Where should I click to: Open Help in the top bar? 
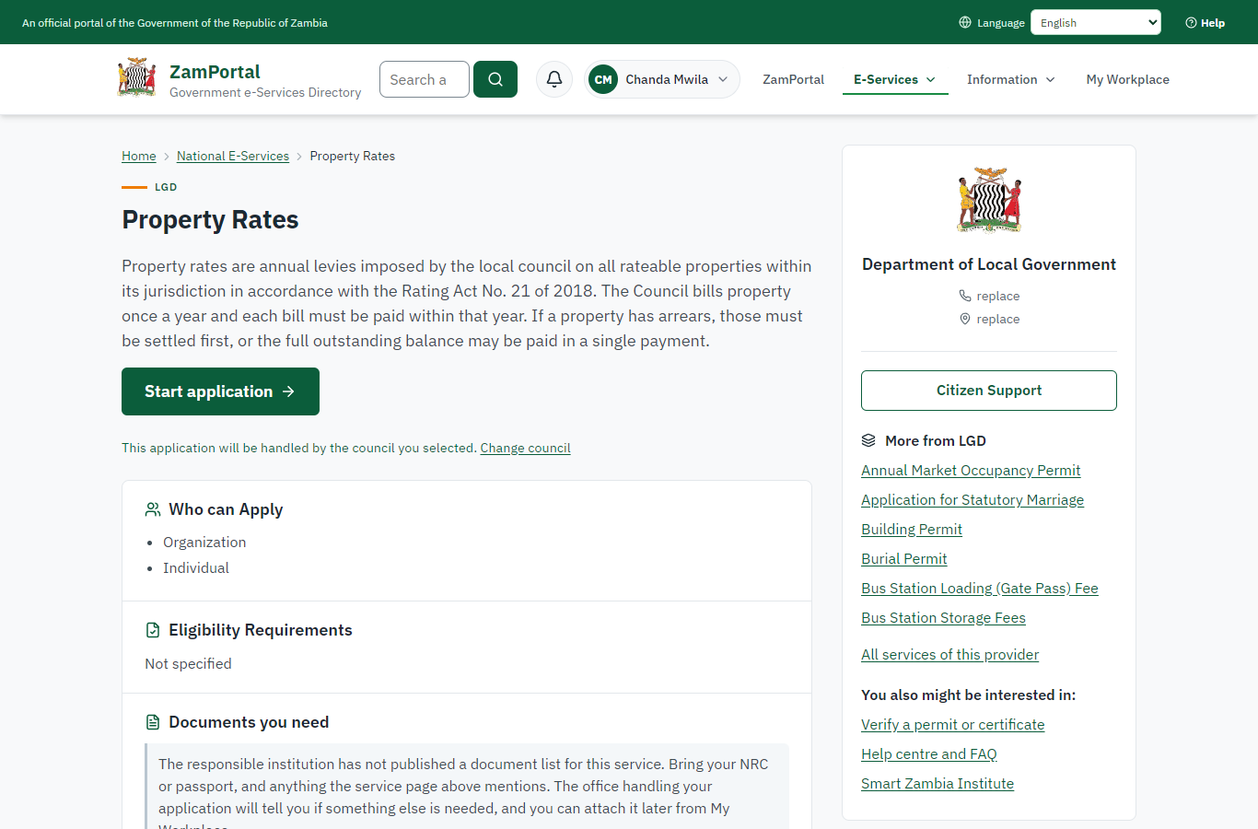point(1206,22)
